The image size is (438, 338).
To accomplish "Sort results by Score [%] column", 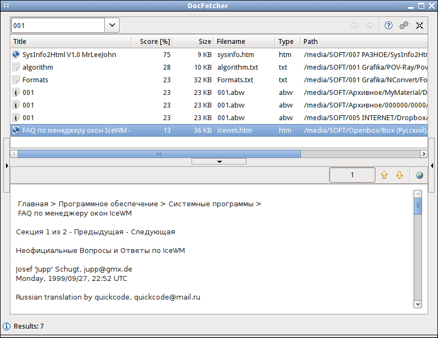I will 151,41.
